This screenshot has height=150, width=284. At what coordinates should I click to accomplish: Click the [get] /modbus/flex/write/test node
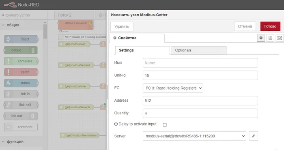pos(80,135)
